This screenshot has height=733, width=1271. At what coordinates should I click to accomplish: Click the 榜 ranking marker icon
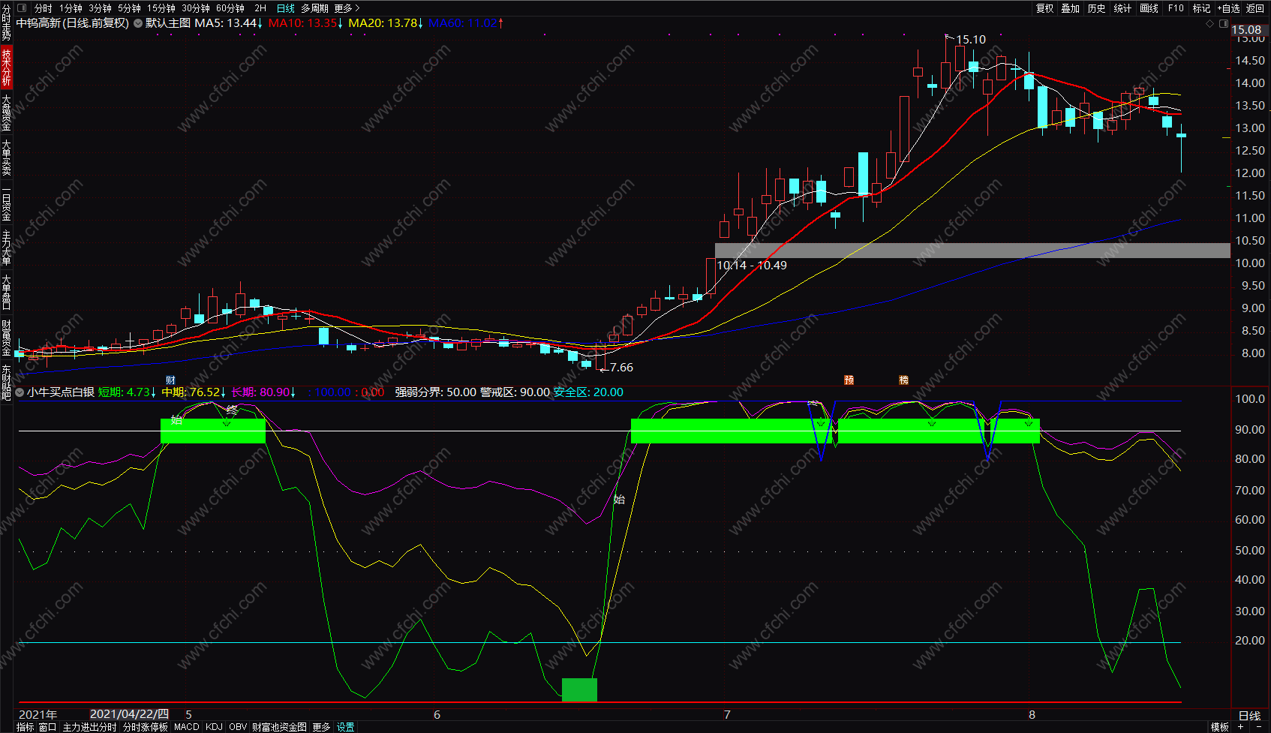pyautogui.click(x=903, y=380)
